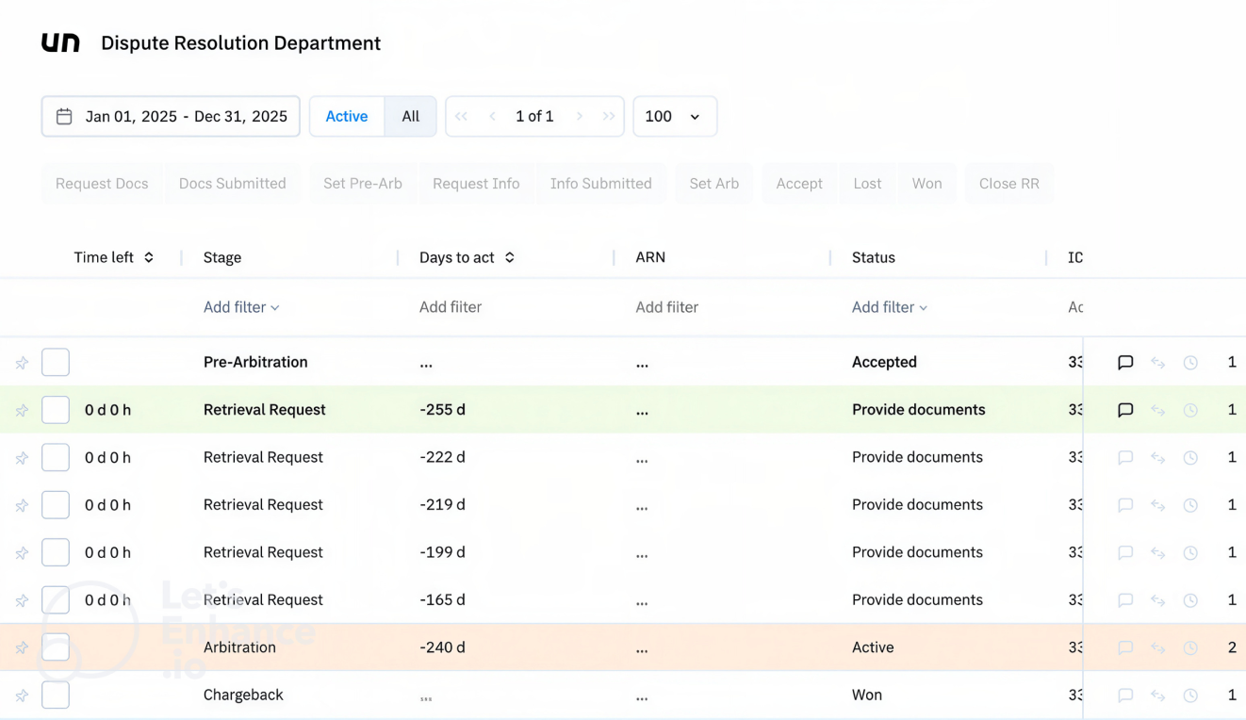
Task: Click the Set Pre-Arb button
Action: [x=363, y=184]
